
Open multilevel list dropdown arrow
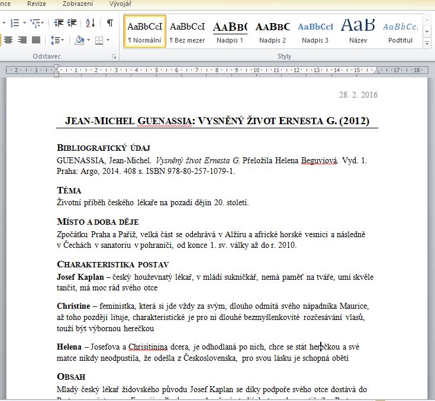pos(43,22)
